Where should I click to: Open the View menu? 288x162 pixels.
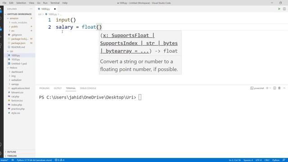pos(31,3)
